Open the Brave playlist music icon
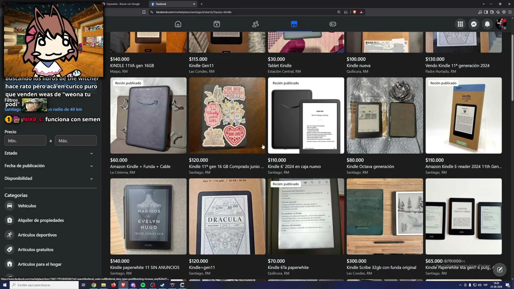The height and width of the screenshot is (289, 514). point(479,12)
